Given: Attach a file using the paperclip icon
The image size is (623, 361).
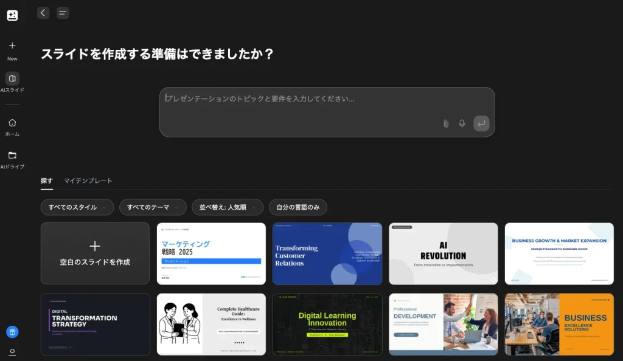Looking at the screenshot, I should tap(445, 123).
